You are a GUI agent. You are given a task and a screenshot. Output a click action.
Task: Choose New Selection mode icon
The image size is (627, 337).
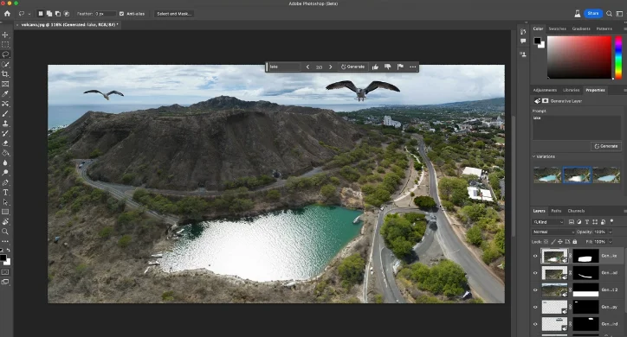[x=41, y=14]
